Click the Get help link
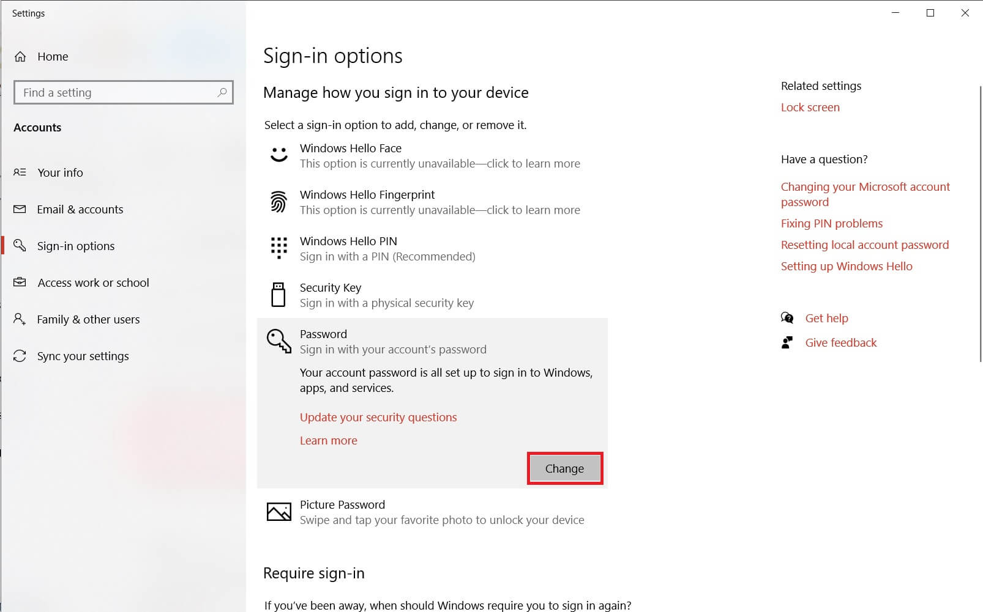This screenshot has height=612, width=983. coord(826,318)
